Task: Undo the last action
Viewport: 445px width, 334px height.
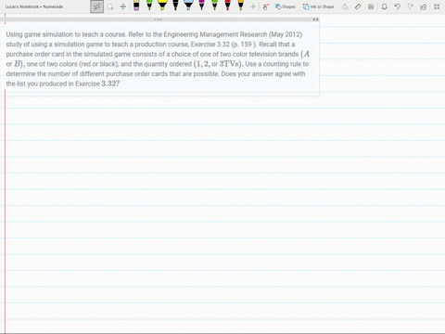Action: (x=398, y=6)
